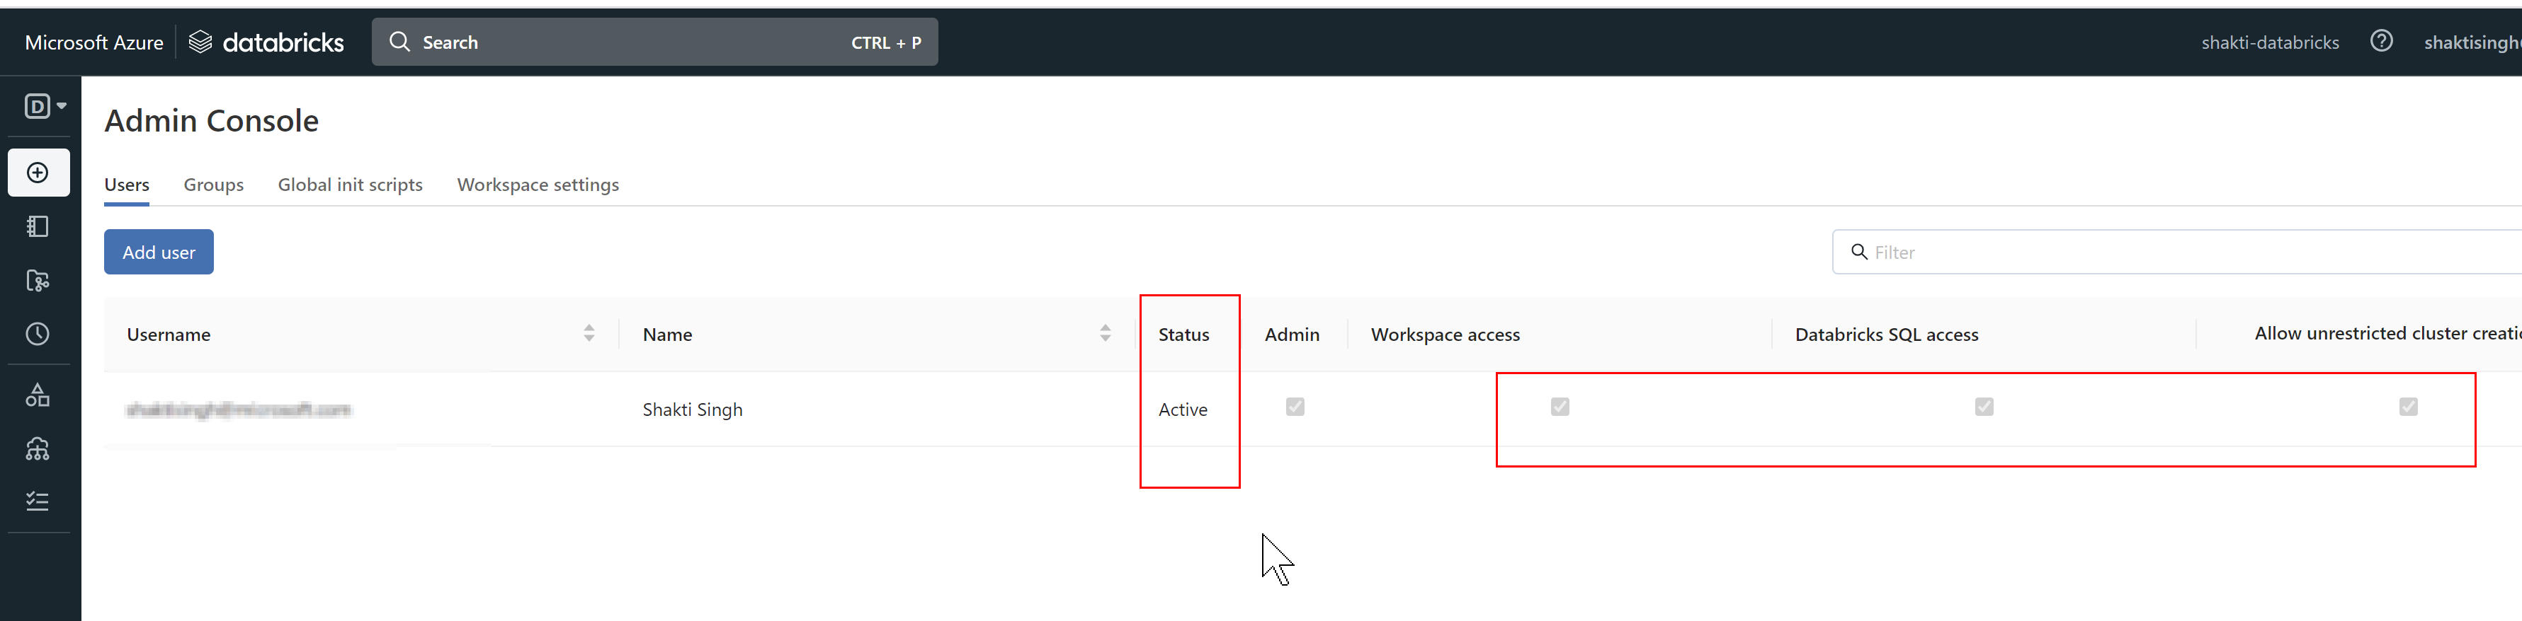Toggle unrestricted cluster creation checkbox for Shakti Singh
2522x621 pixels.
[x=2407, y=407]
